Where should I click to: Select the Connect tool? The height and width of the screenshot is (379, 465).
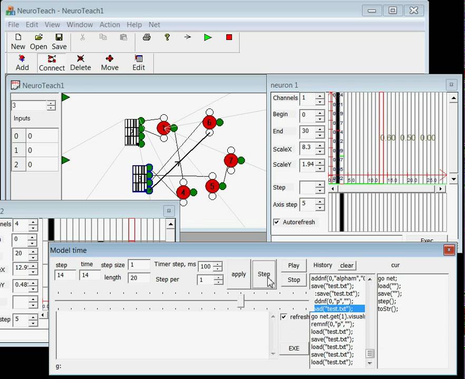[x=52, y=63]
